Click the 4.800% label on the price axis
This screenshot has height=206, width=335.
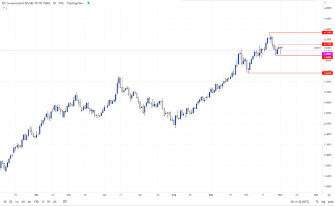328,8
